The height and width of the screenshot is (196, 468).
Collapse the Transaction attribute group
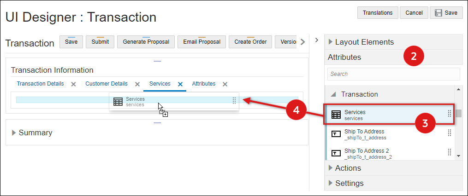point(333,94)
